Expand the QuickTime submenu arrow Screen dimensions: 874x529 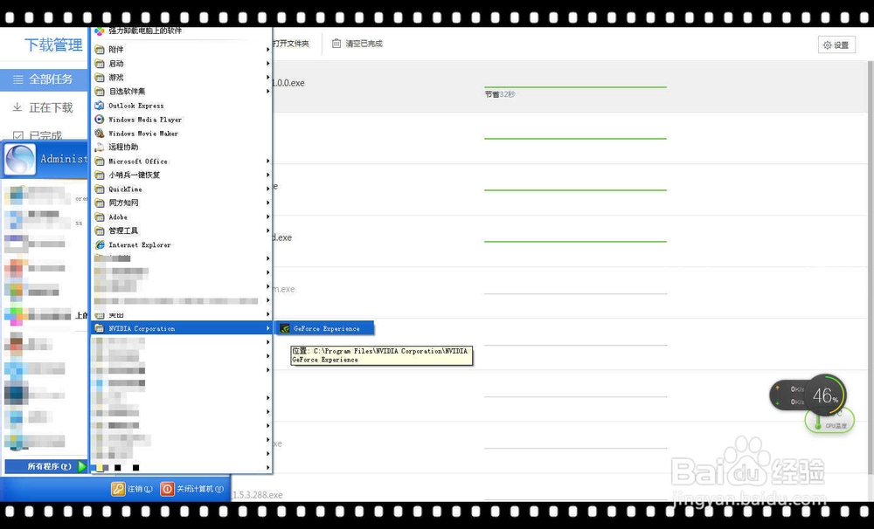268,189
